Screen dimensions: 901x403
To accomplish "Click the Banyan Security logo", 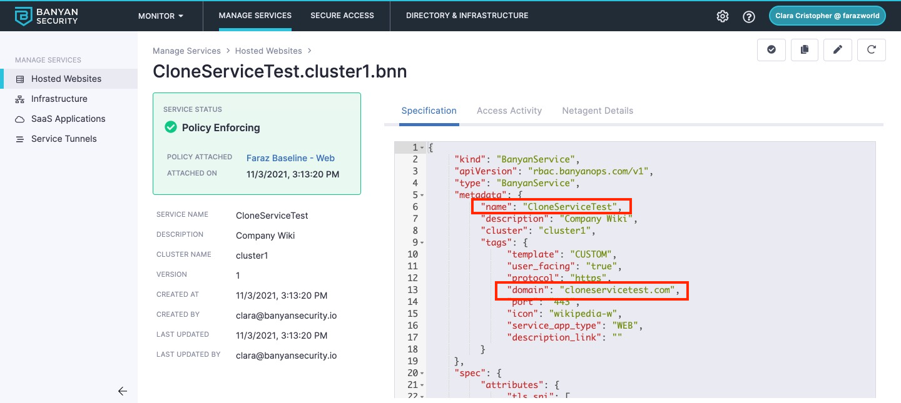I will [x=47, y=16].
